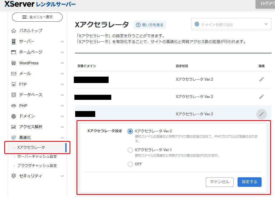This screenshot has width=275, height=197.
Task: Click the speed icon beside 高速化
Action: coord(13,138)
